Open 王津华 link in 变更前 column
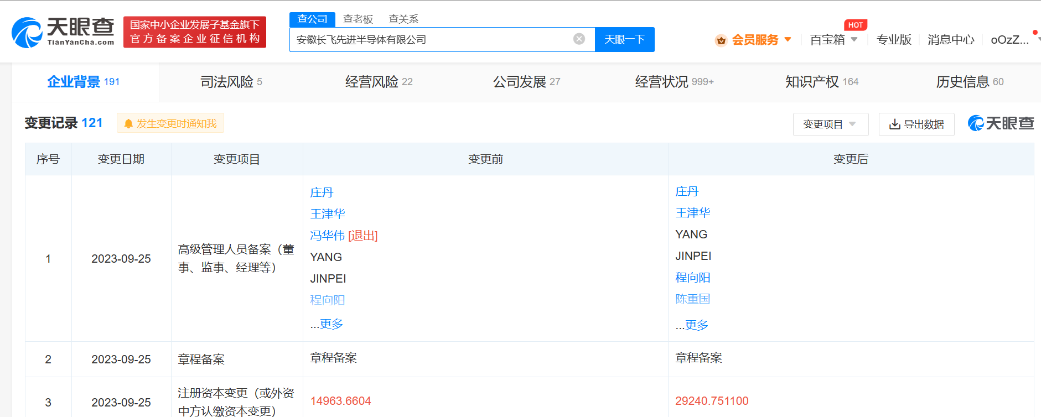 tap(328, 214)
